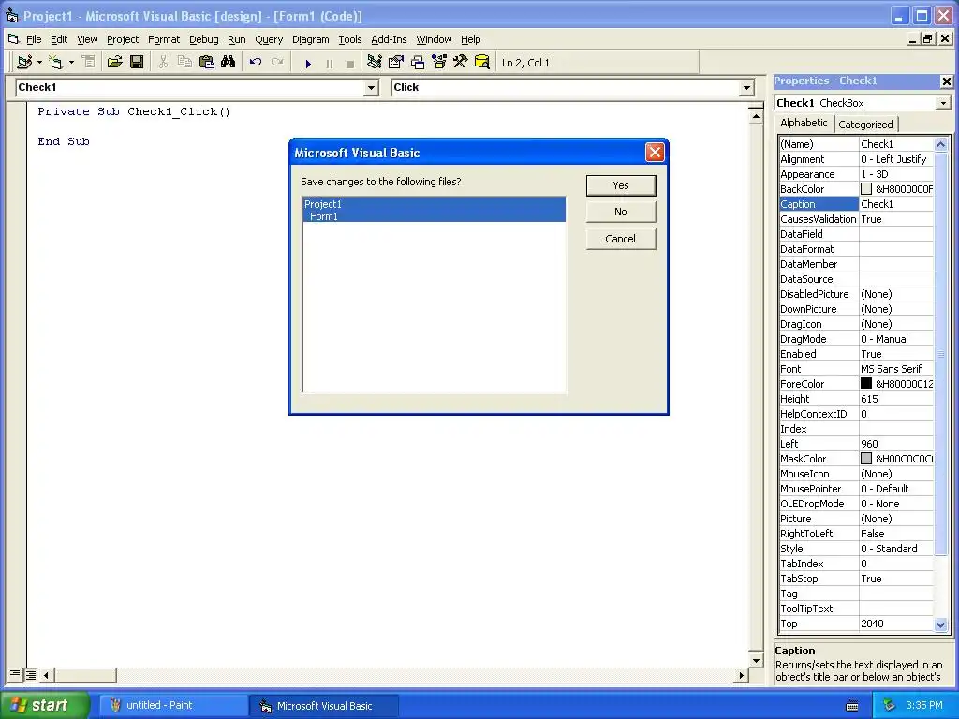The width and height of the screenshot is (959, 719).
Task: Click the MaskColor gray swatch in Properties
Action: click(x=866, y=459)
